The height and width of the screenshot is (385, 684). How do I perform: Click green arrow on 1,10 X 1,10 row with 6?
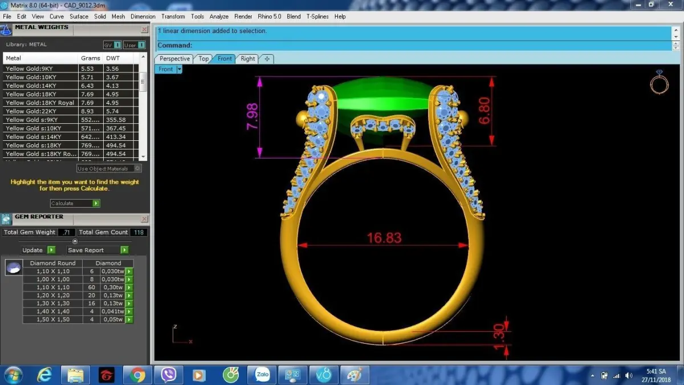[x=129, y=271]
